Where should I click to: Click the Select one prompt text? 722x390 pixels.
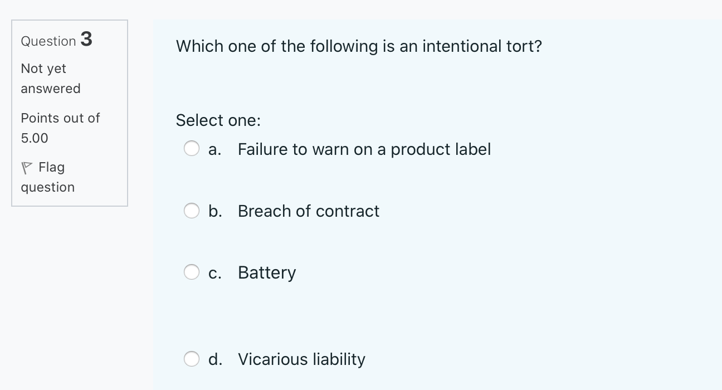pos(218,120)
